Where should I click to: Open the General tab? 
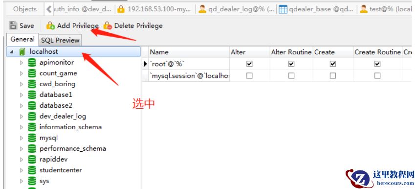22,39
